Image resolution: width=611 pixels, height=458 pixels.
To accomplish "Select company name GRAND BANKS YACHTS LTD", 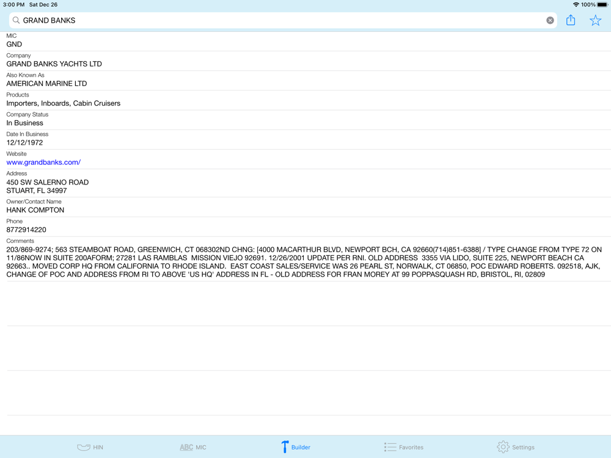I will [54, 64].
